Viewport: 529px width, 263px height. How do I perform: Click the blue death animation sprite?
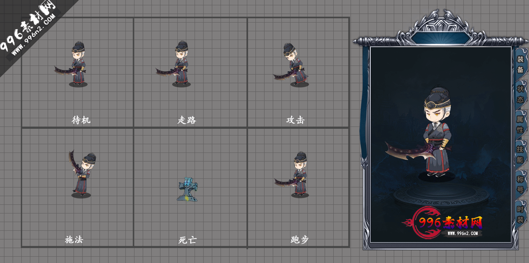[187, 190]
